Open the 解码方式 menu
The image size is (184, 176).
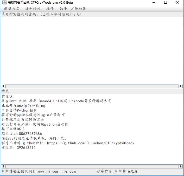[12, 9]
